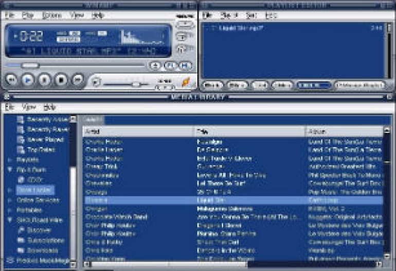Toggle crossfade next to the seek bar

pos(155,66)
